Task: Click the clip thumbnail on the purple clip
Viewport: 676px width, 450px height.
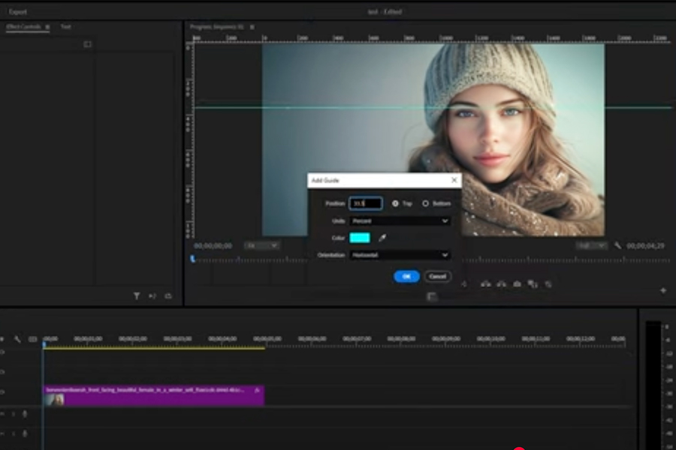Action: tap(55, 400)
